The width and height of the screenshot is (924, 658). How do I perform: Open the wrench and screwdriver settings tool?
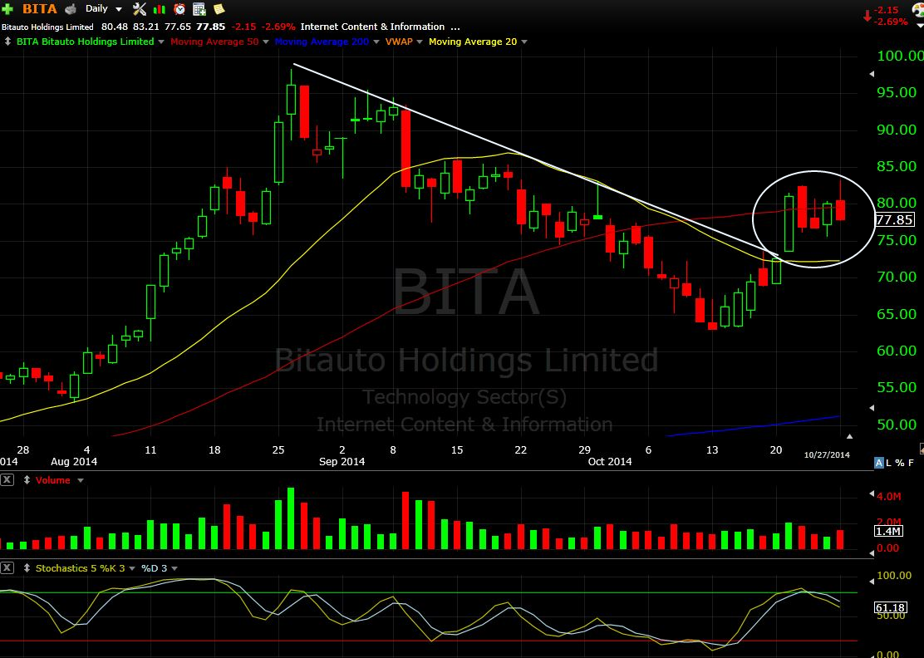(139, 9)
